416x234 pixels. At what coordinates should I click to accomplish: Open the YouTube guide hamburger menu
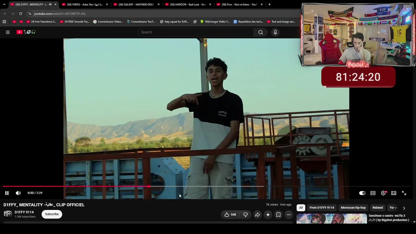[x=8, y=32]
